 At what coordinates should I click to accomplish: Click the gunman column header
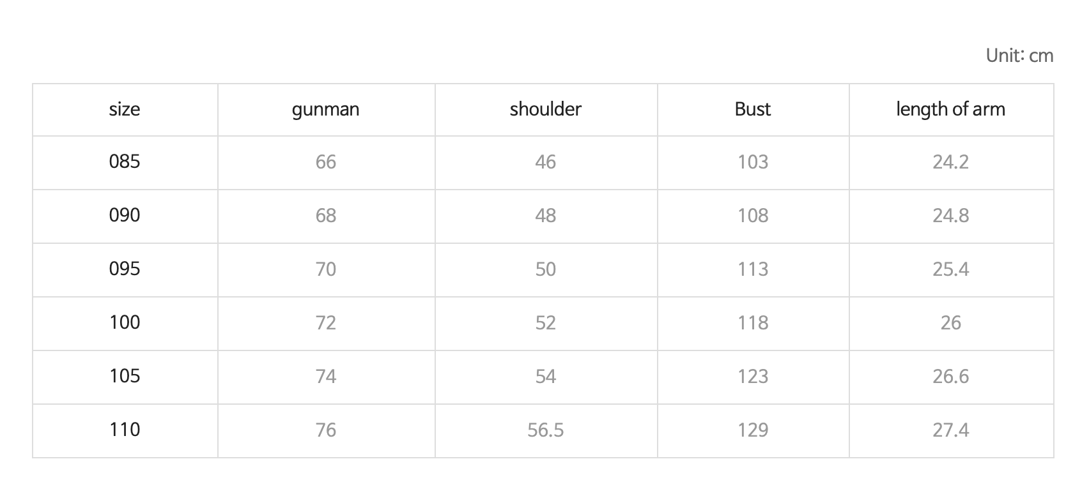click(x=326, y=109)
